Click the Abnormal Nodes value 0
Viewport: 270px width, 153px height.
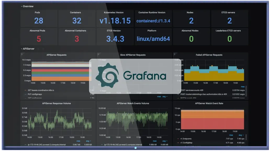pos(191,39)
